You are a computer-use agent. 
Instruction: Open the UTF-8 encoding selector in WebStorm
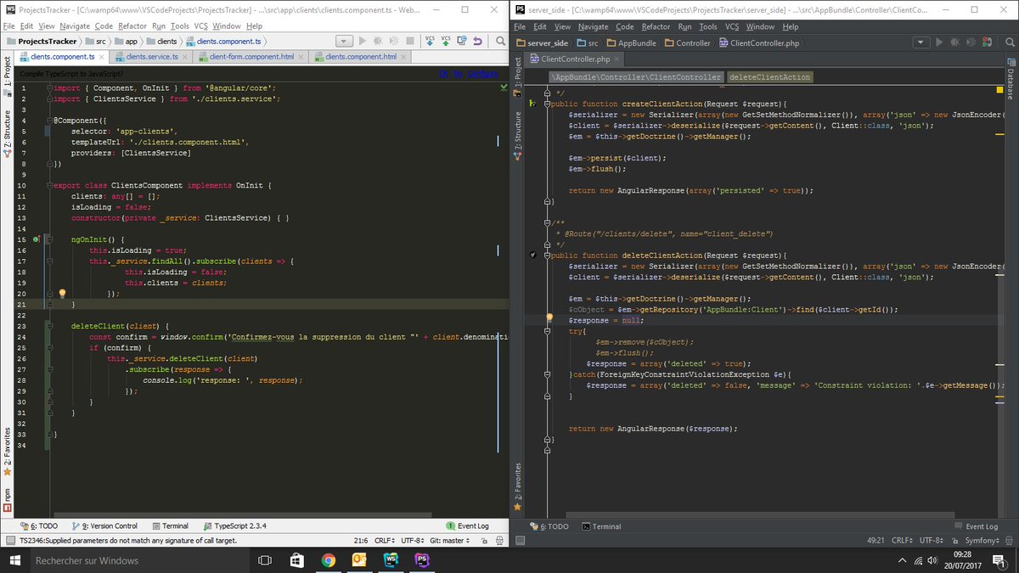click(413, 540)
